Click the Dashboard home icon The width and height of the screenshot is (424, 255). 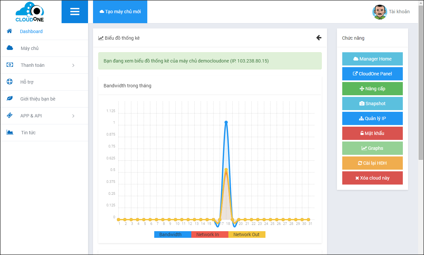[10, 31]
